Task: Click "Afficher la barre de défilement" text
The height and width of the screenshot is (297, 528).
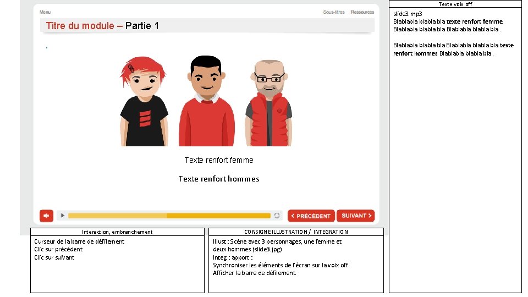Action: pyautogui.click(x=254, y=273)
